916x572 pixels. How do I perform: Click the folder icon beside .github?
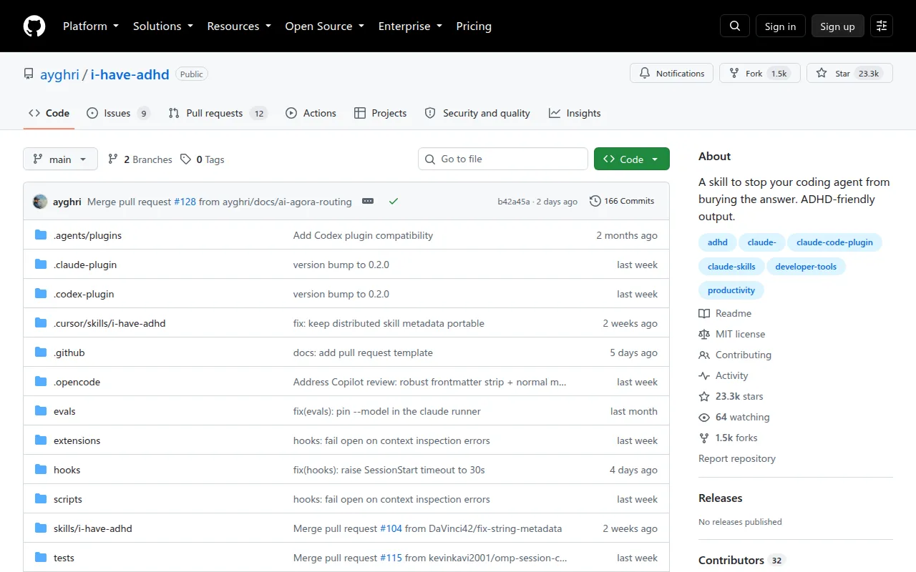point(41,352)
